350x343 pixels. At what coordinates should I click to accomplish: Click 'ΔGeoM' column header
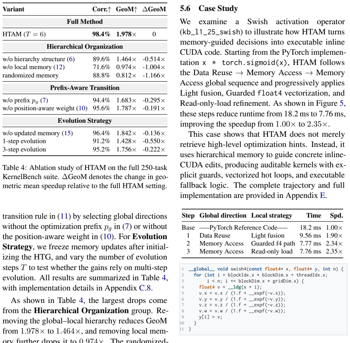click(x=154, y=9)
